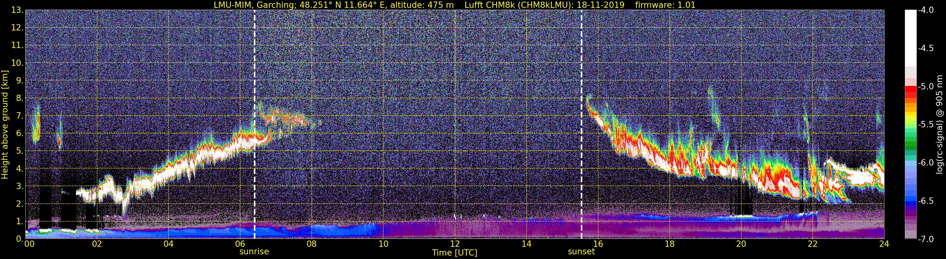Click the colorbar tick label '-7.0'

pyautogui.click(x=925, y=239)
